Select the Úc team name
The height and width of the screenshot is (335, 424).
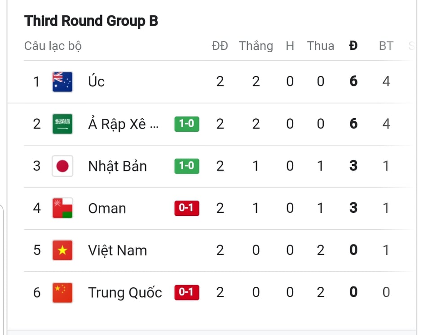96,80
